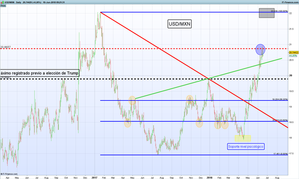Click the 19.204 (38.20%) Fibonacci label
Image resolution: width=299 pixels, height=179 pixels.
pos(280,99)
